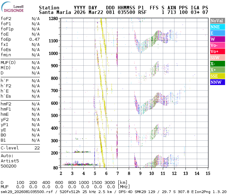This screenshot has height=194, width=227.
Task: Click the 5 MHz frequency axis label
Action: coord(95,173)
